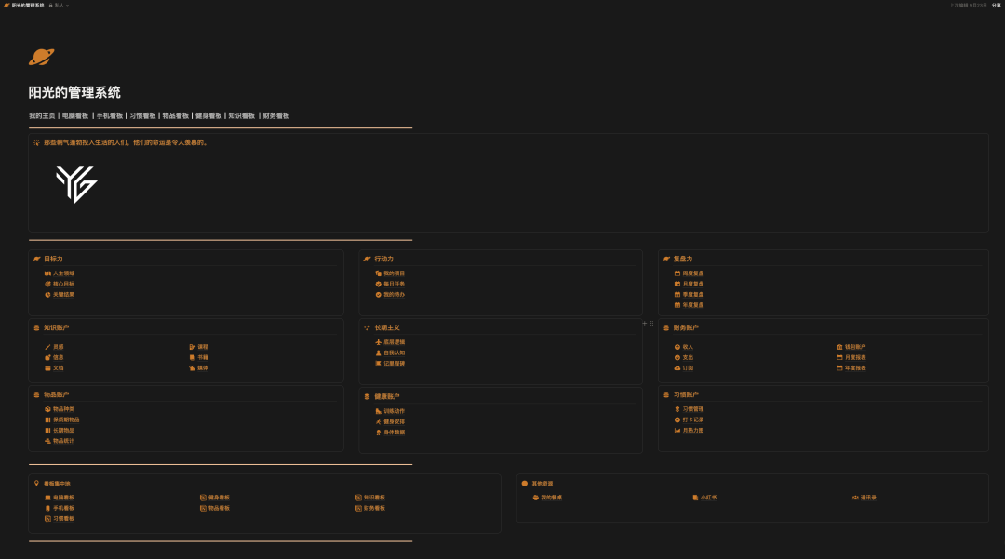Open 知识看板 link under 看板集中地
The width and height of the screenshot is (1005, 559).
click(x=374, y=498)
